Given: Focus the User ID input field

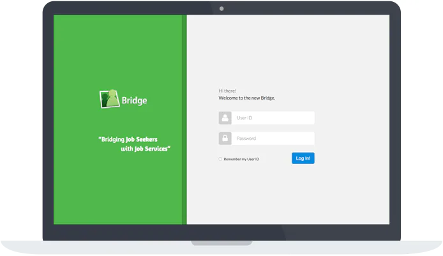Looking at the screenshot, I should click(x=273, y=118).
